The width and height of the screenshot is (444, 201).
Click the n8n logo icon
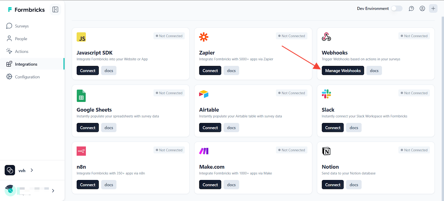tap(81, 151)
